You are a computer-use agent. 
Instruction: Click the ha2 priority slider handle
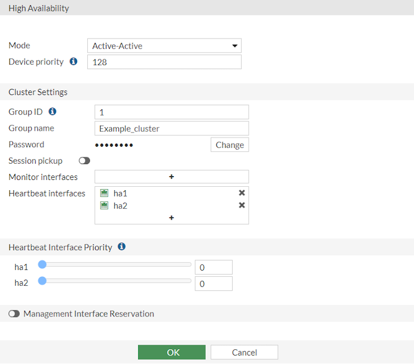pos(42,280)
